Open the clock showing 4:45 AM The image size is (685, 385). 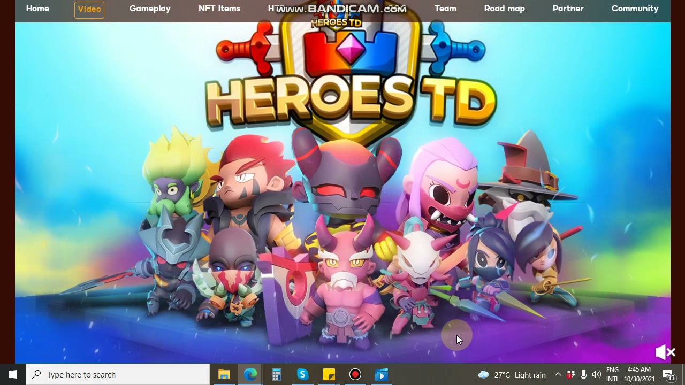pos(639,374)
